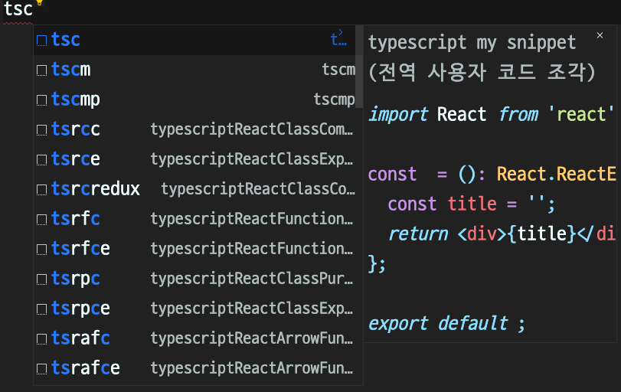Click the snippet icon beside tscmp

pos(41,100)
